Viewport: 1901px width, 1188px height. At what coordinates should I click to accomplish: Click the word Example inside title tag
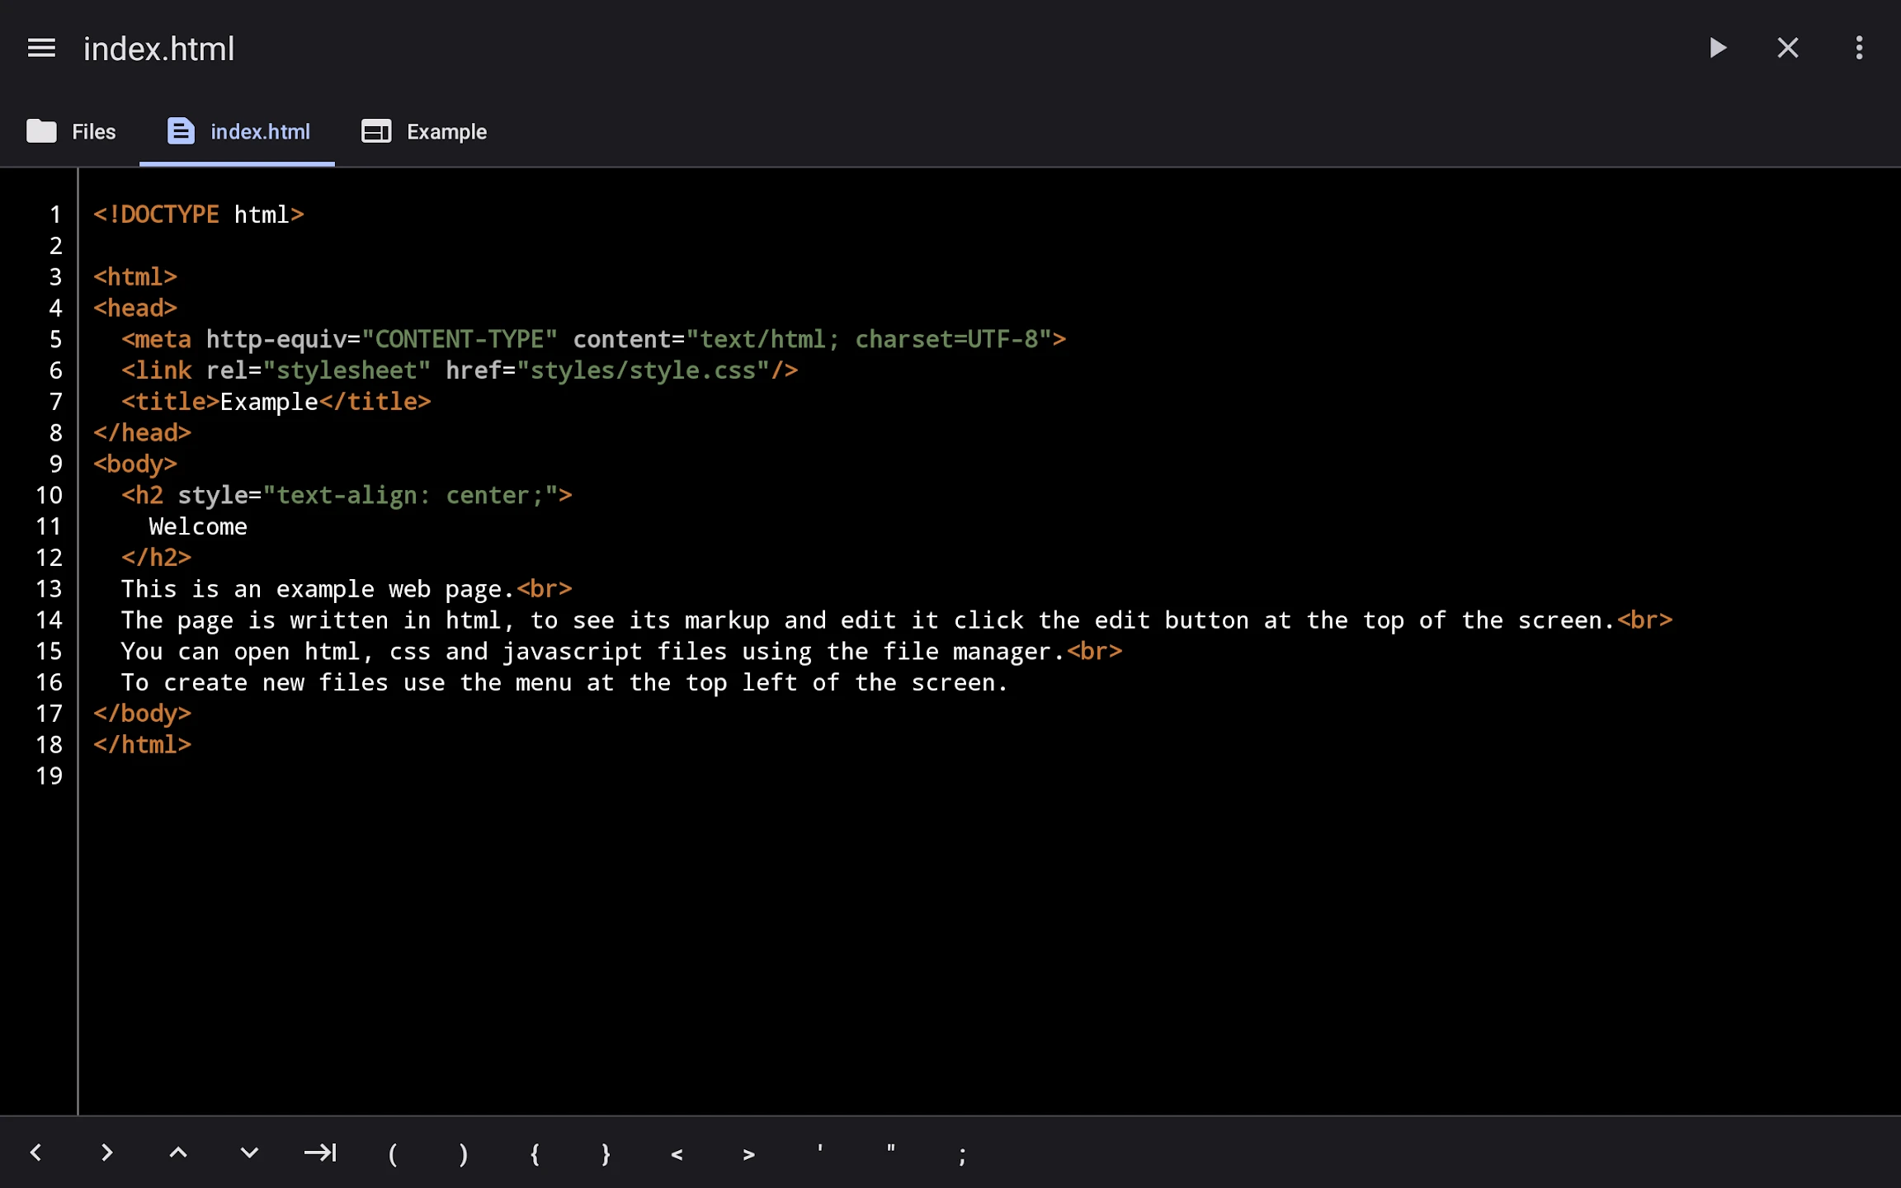pos(269,402)
